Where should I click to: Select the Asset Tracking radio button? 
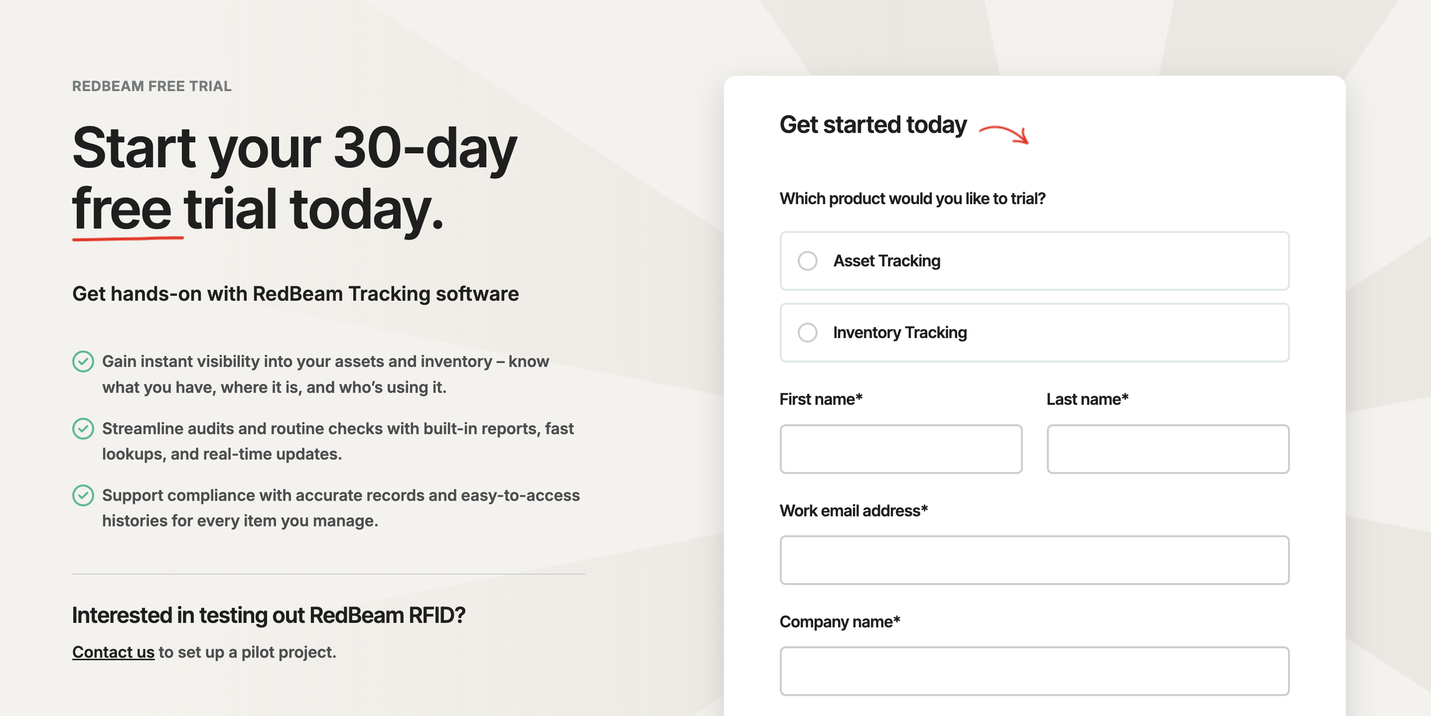(x=809, y=260)
